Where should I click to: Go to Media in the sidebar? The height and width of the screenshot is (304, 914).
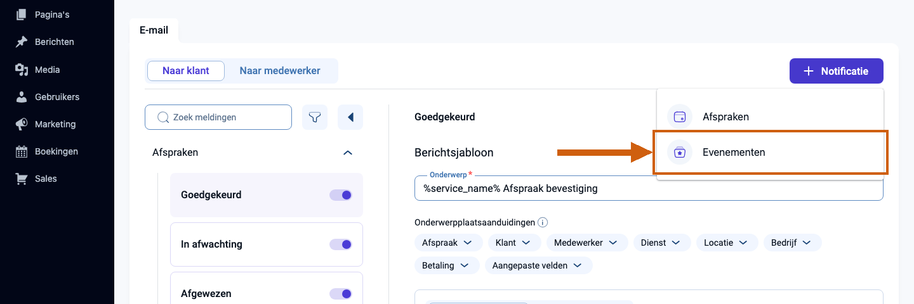coord(48,70)
